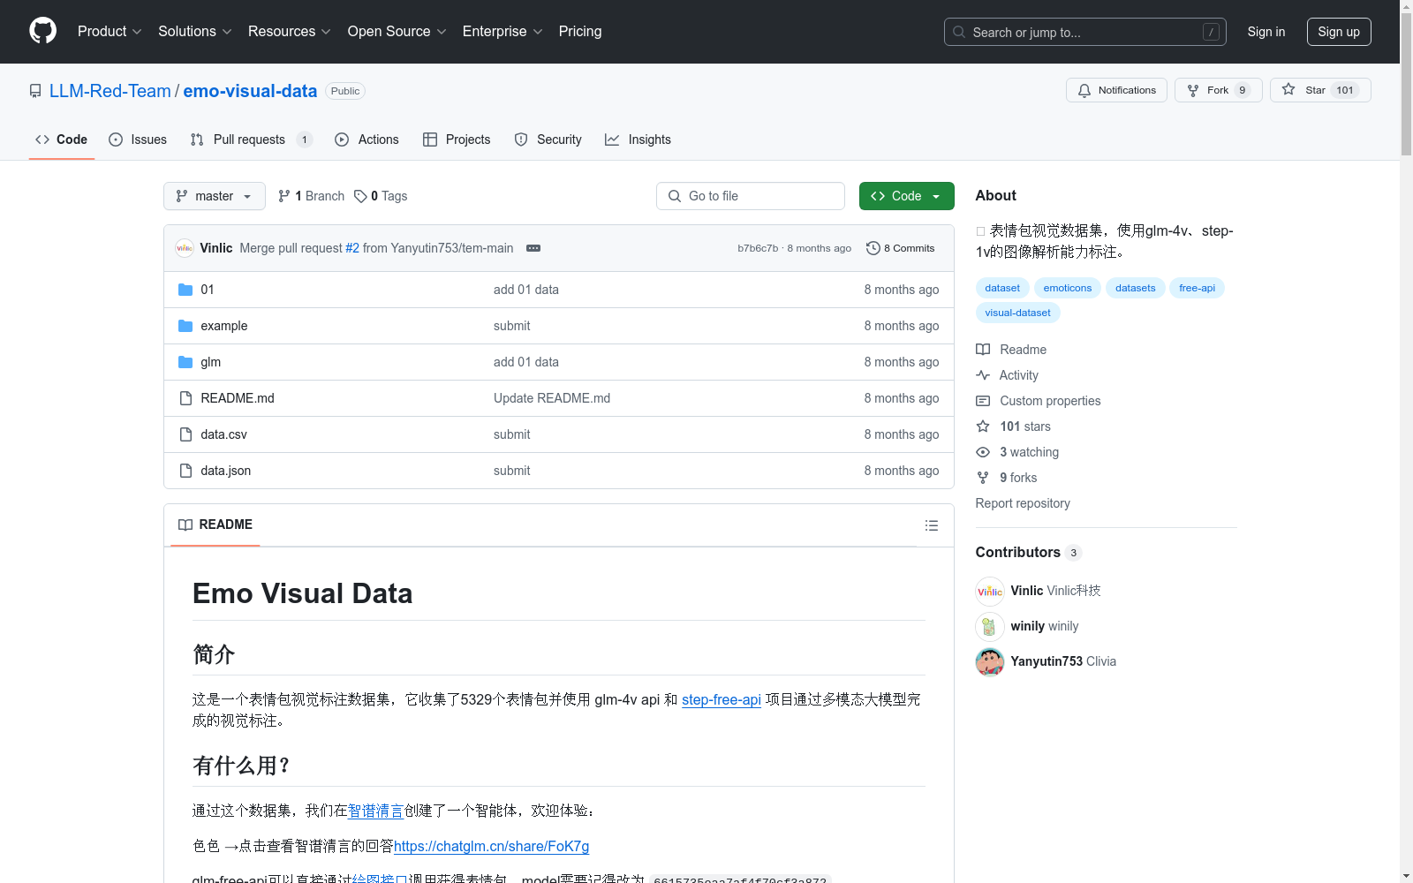Click the "add 01 data" message in glm row
The width and height of the screenshot is (1413, 883).
pos(526,362)
